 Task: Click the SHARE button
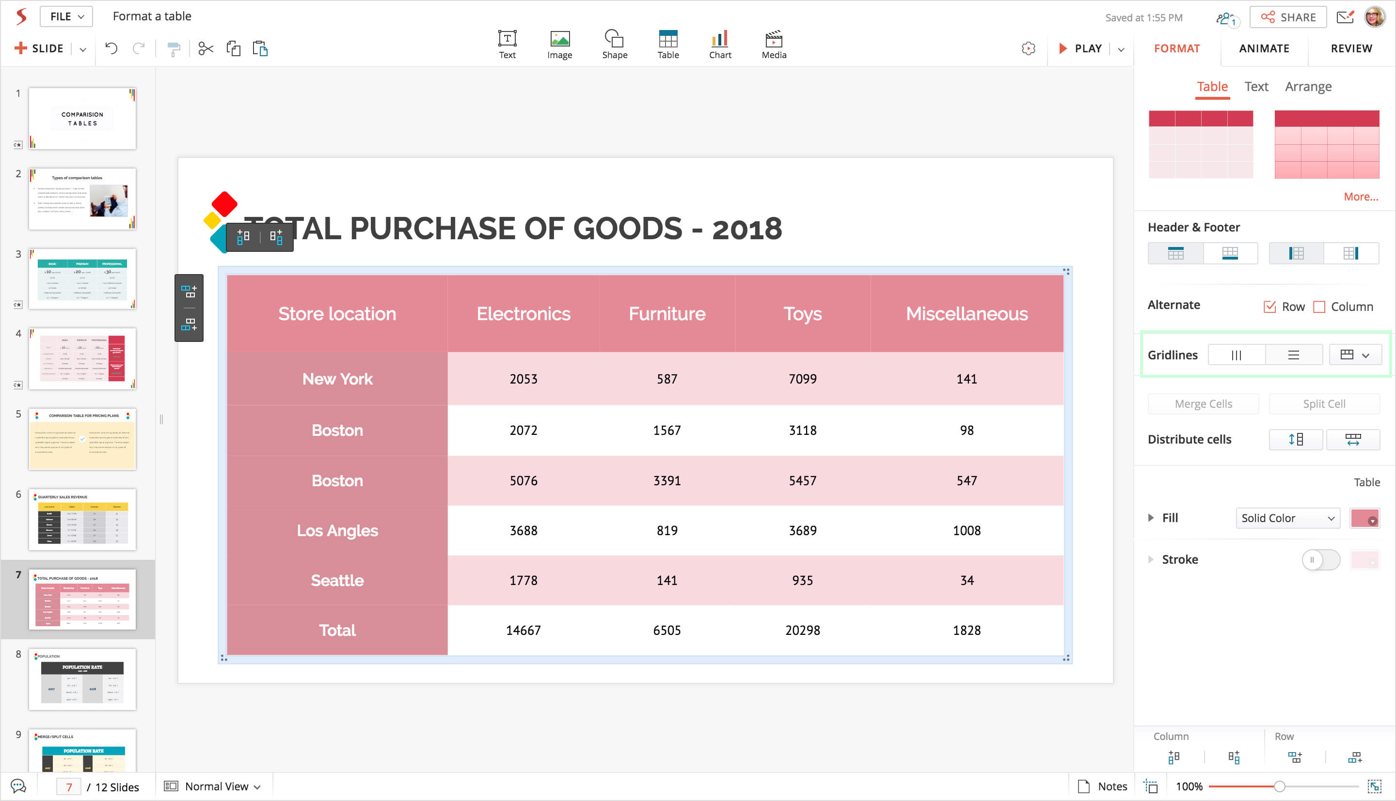1288,17
